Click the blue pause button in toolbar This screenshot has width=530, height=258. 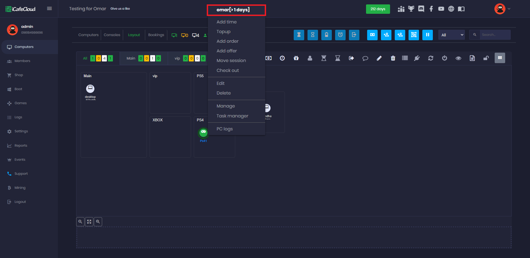tap(427, 35)
